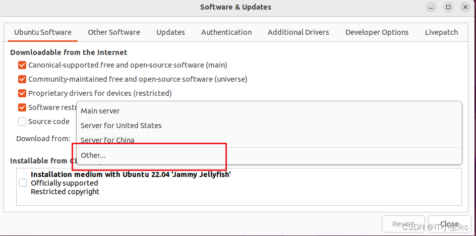
Task: Maximize the Software & Updates window
Action: tap(448, 7)
